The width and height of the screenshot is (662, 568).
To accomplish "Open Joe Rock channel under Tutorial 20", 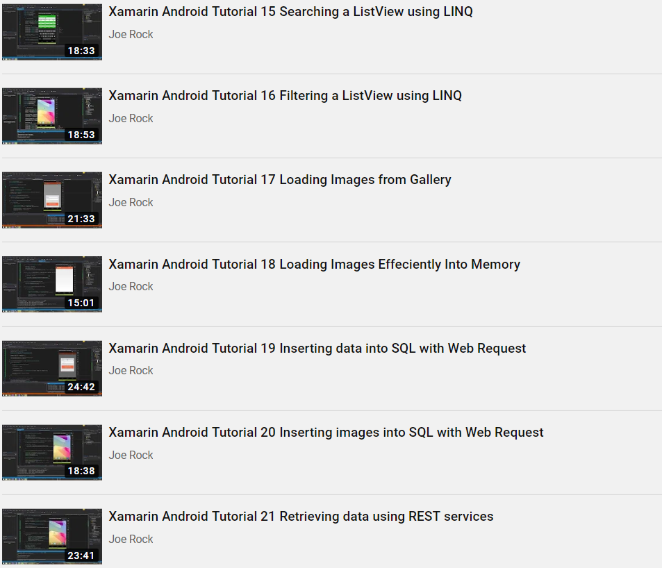I will [x=131, y=455].
